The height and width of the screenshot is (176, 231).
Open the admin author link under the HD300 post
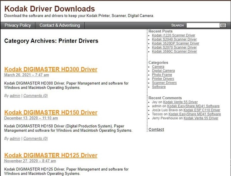pos(15,96)
